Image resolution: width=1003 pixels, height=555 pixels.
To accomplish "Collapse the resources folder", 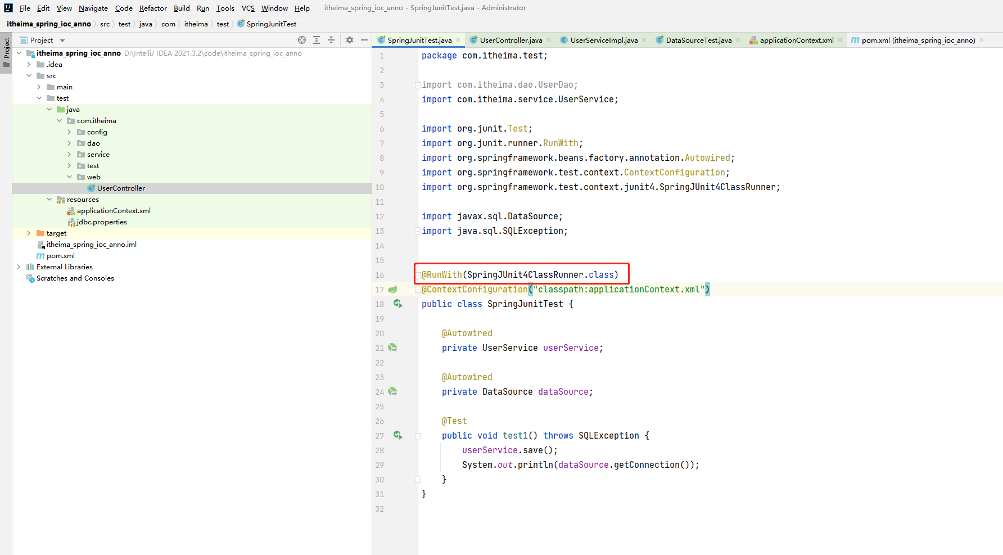I will 49,199.
